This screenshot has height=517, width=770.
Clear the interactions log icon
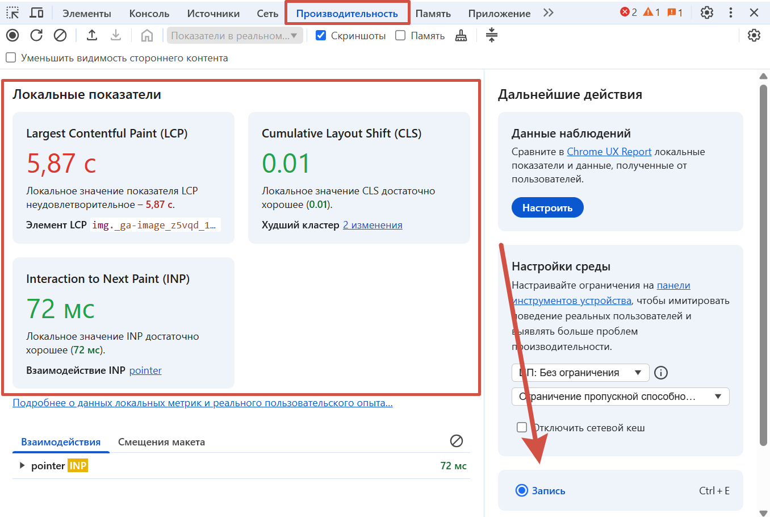pyautogui.click(x=456, y=441)
